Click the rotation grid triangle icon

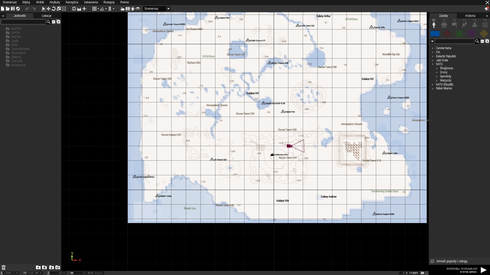(102, 9)
